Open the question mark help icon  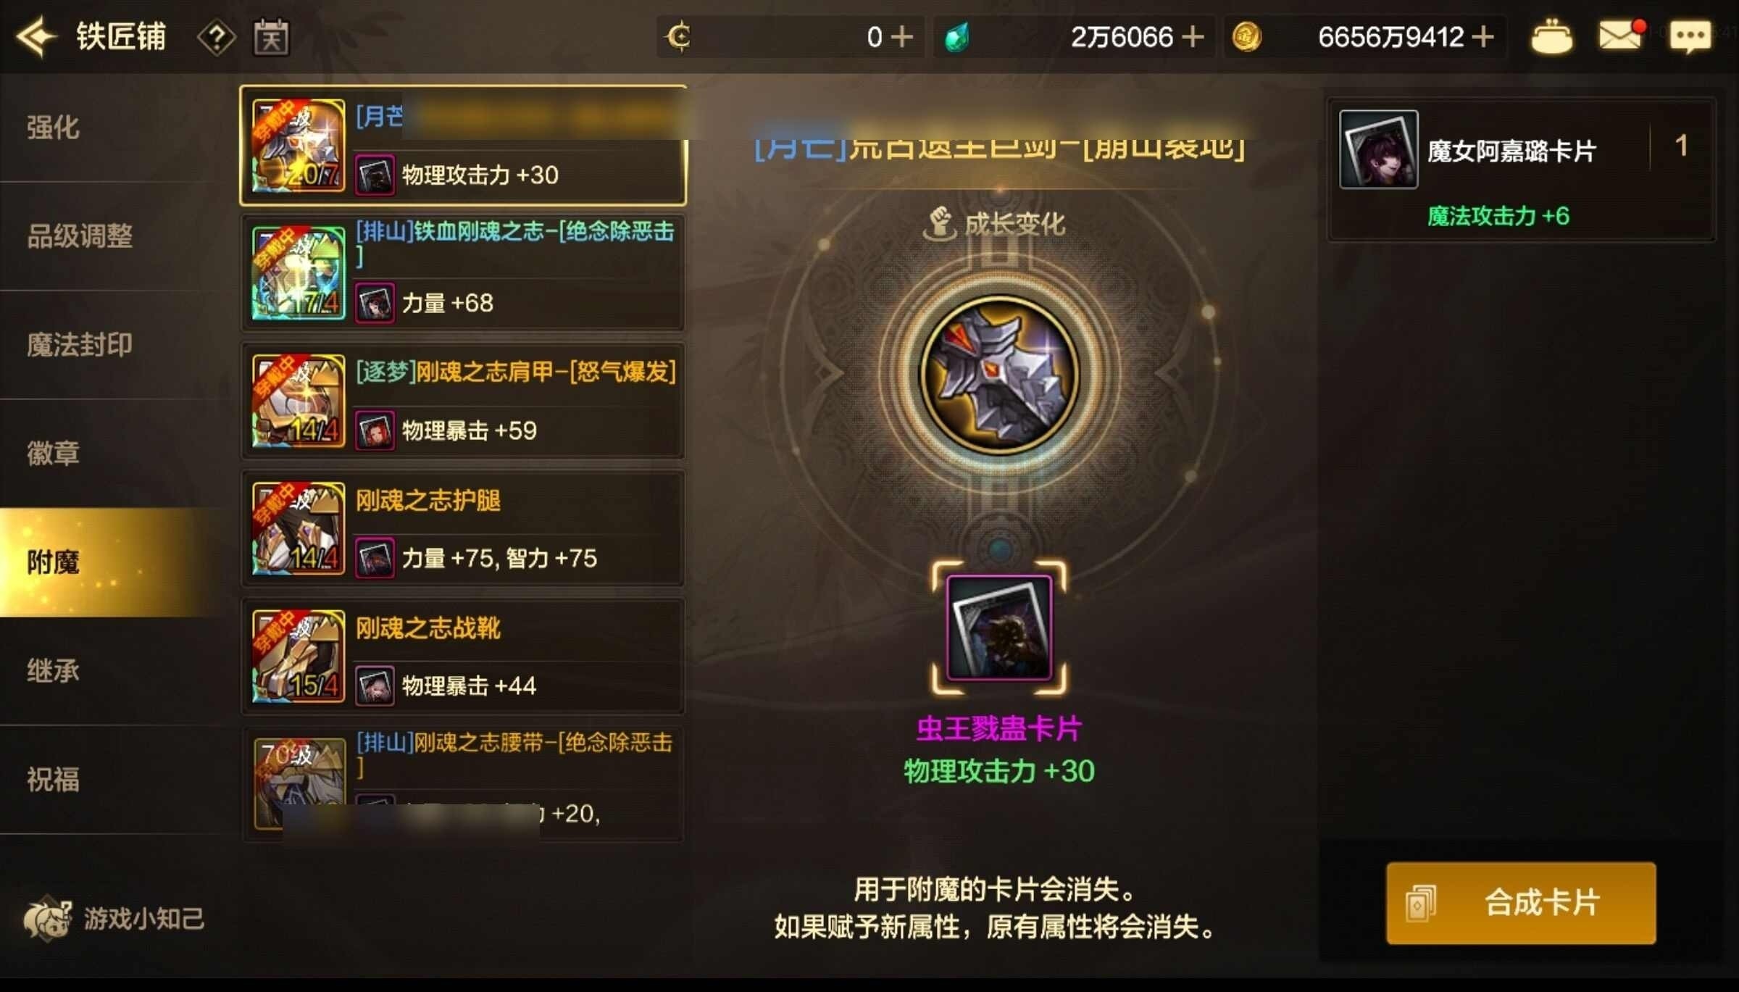click(x=216, y=36)
